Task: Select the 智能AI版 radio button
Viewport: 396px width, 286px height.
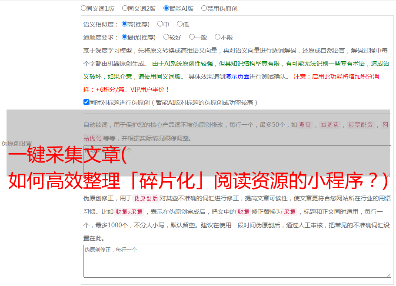Action: pos(166,8)
